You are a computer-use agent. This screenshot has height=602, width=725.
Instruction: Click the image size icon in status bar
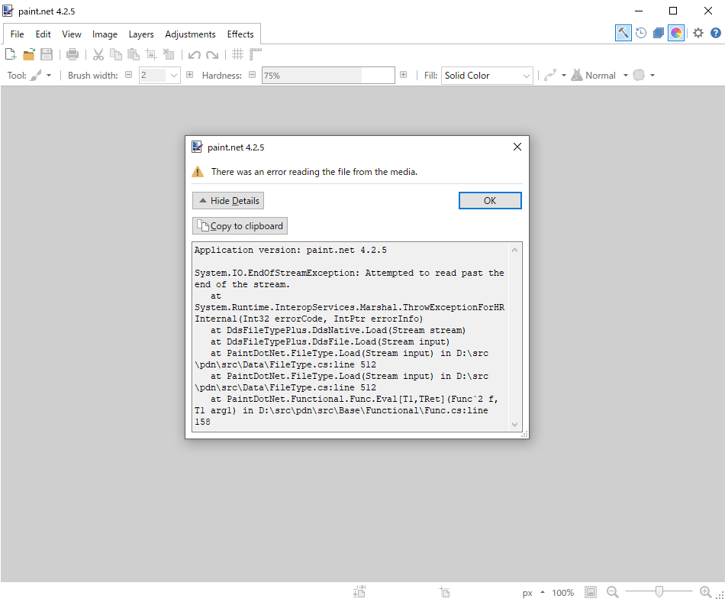359,592
